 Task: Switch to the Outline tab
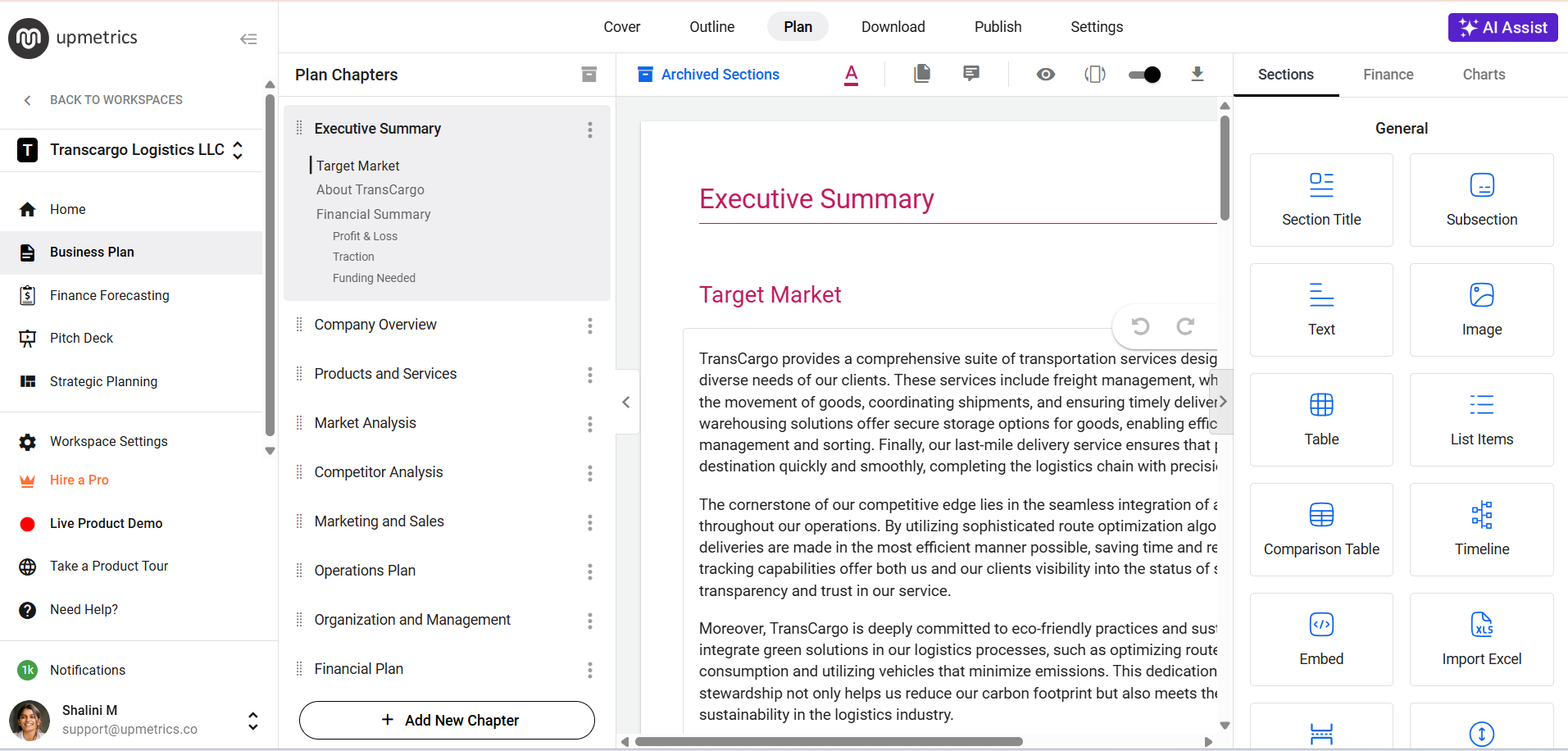pos(712,27)
